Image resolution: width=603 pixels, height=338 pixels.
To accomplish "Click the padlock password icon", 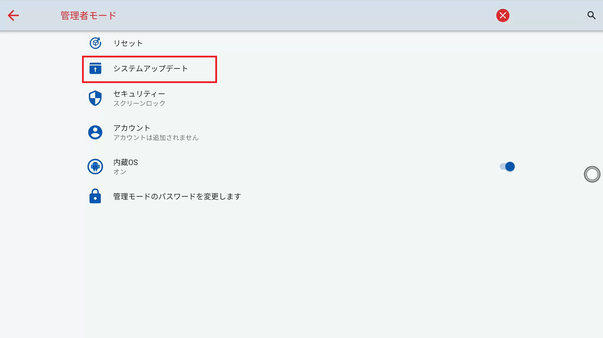I will click(95, 196).
